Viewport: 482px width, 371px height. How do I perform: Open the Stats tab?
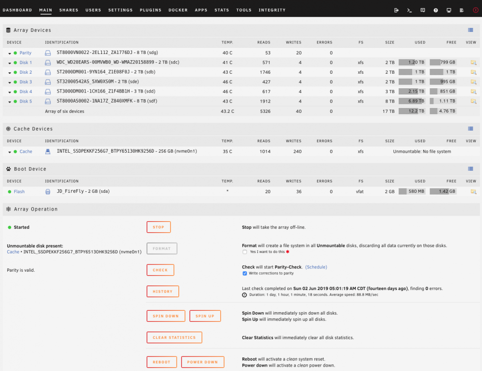click(222, 10)
